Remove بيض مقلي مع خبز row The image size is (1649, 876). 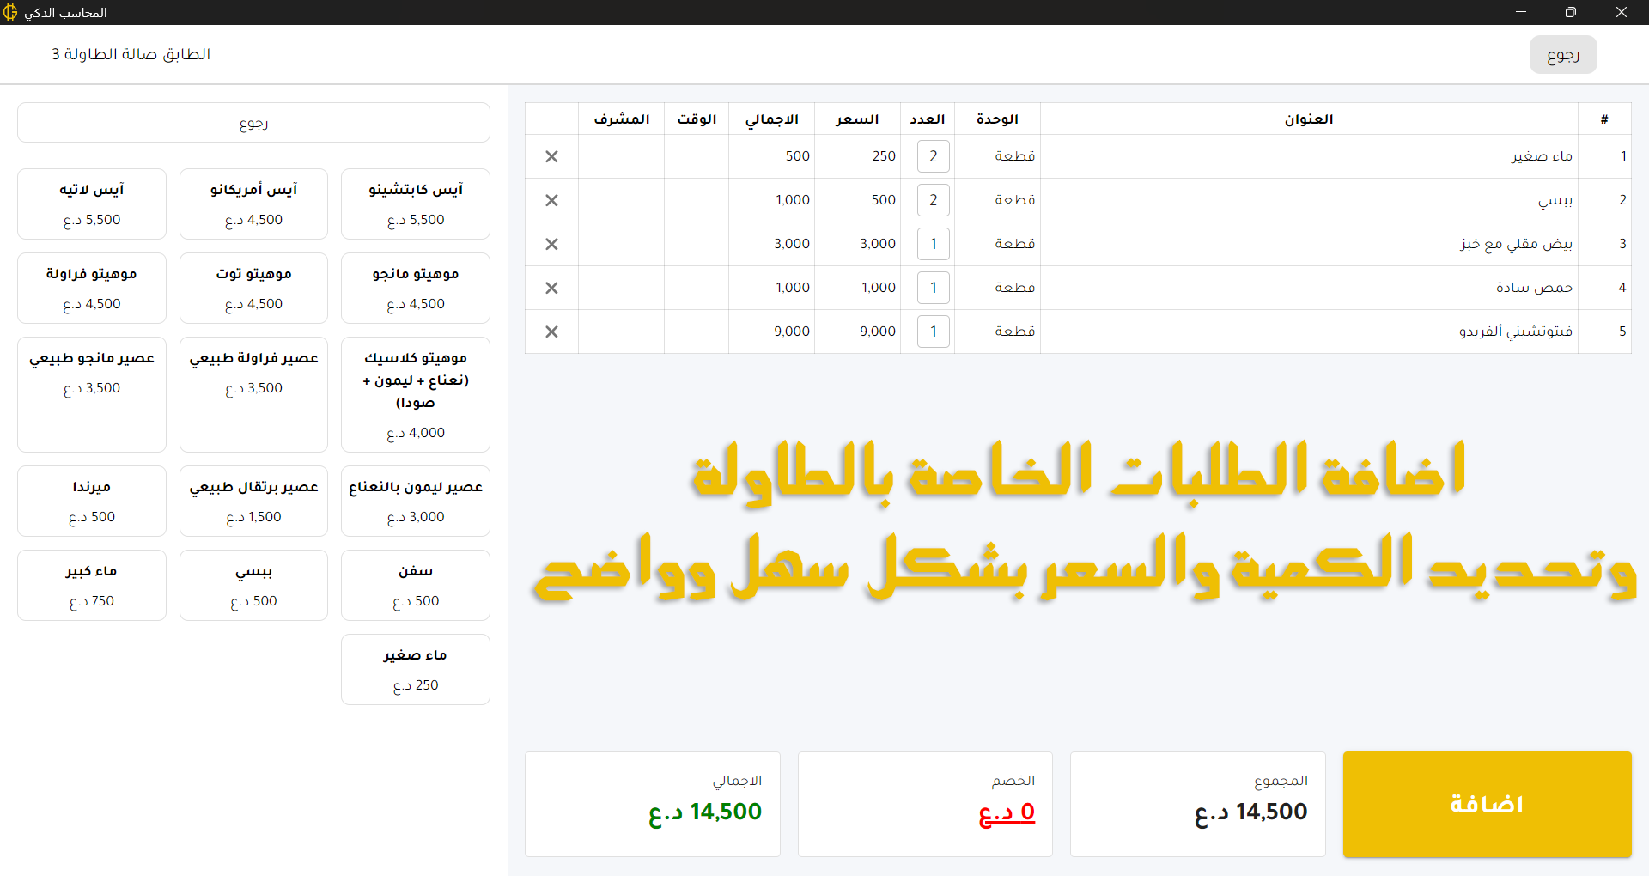[x=551, y=244]
